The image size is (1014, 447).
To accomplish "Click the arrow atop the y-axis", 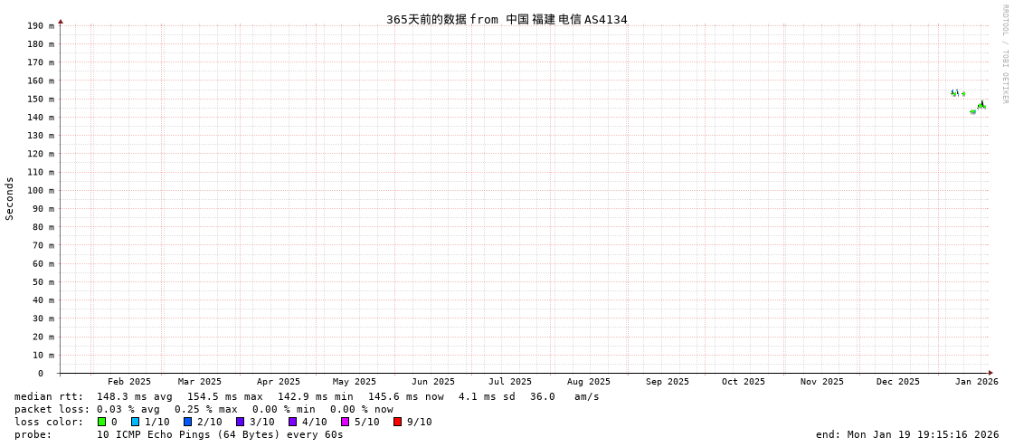I will [x=61, y=21].
